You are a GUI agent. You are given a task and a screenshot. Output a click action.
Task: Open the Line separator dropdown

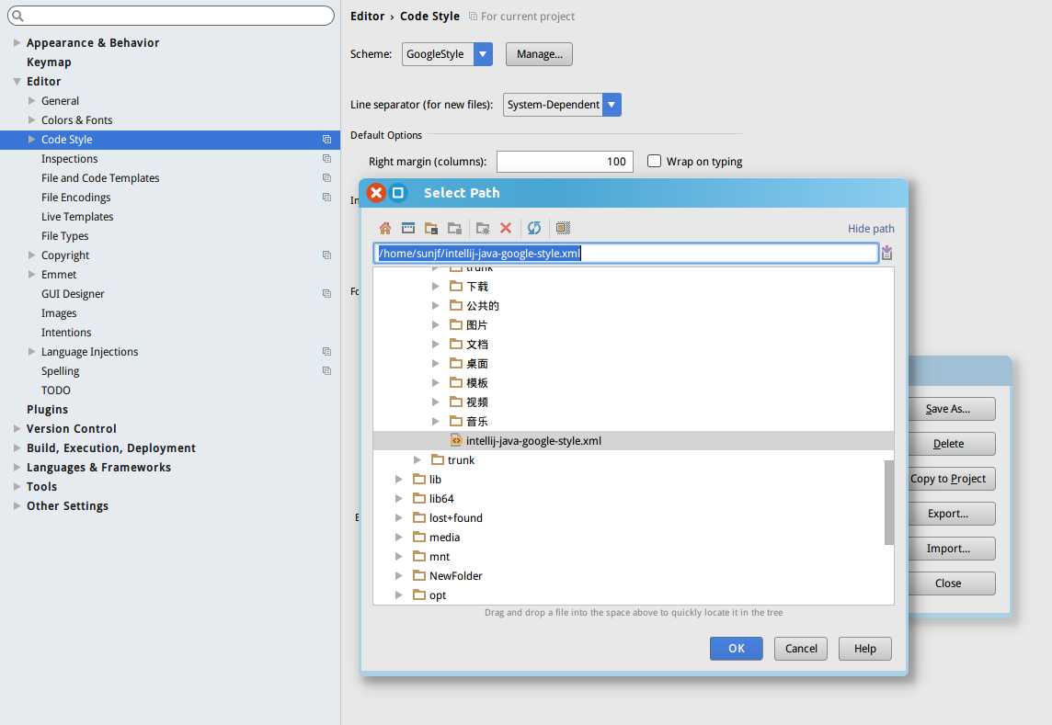[x=612, y=105]
